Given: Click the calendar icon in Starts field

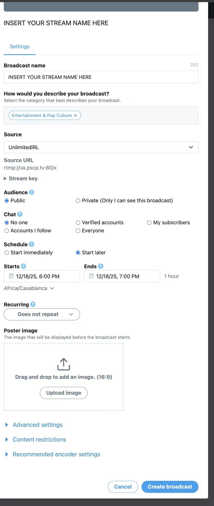Looking at the screenshot, I should pos(11,276).
